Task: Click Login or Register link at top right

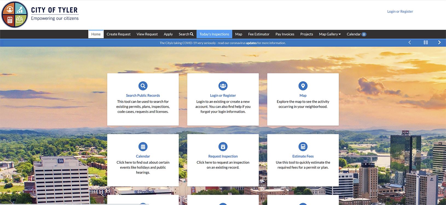Action: (x=400, y=11)
